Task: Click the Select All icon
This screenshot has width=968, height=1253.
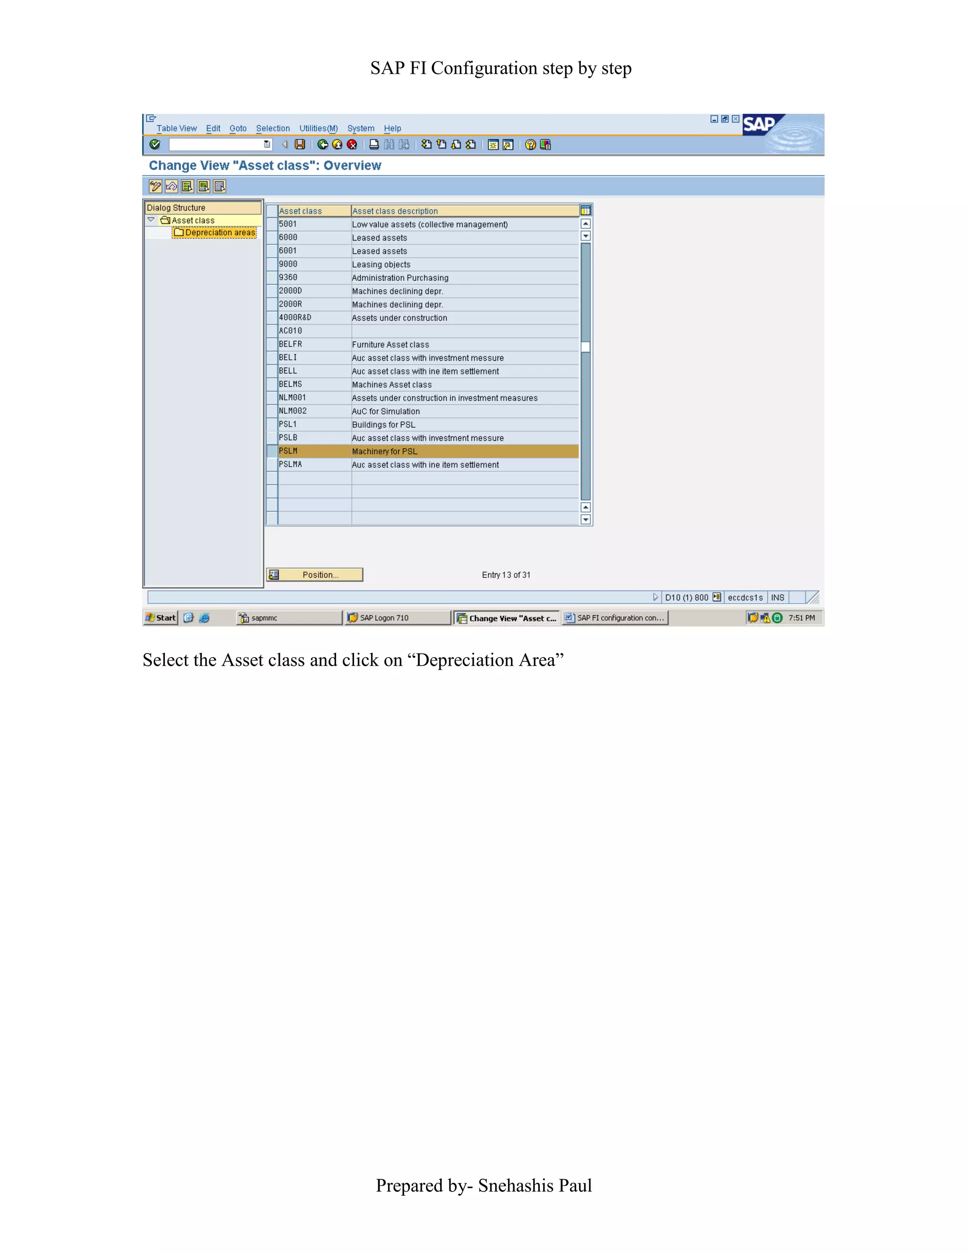Action: (x=188, y=186)
